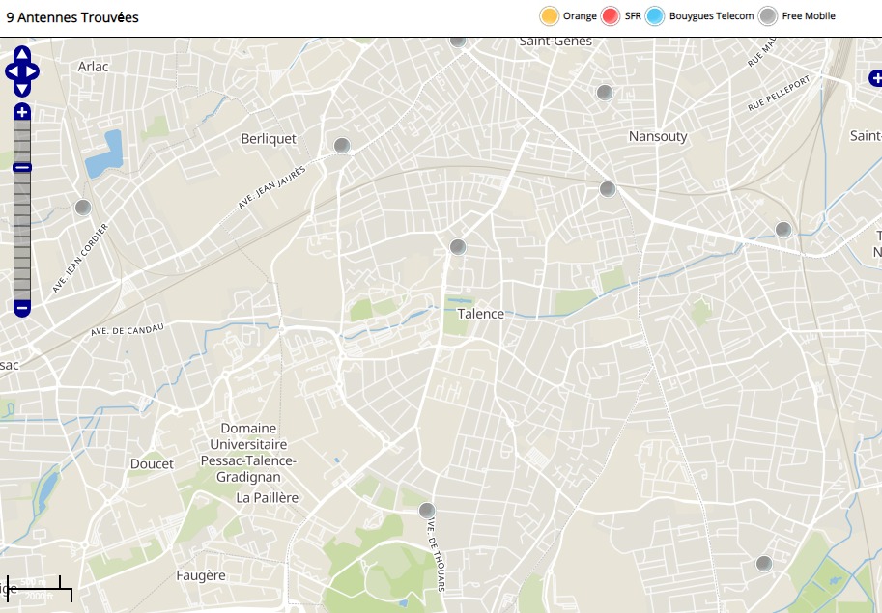The image size is (882, 613).
Task: Toggle the SFR operator filter
Action: pyautogui.click(x=610, y=16)
